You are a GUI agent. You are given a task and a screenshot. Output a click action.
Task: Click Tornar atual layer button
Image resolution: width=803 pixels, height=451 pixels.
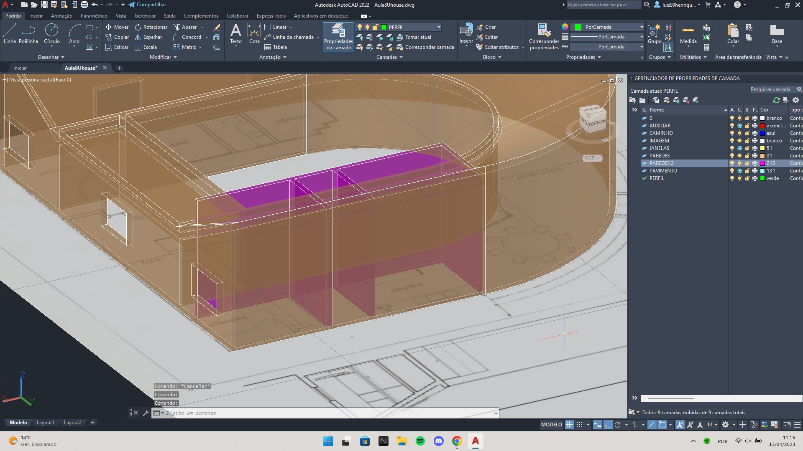(x=414, y=37)
